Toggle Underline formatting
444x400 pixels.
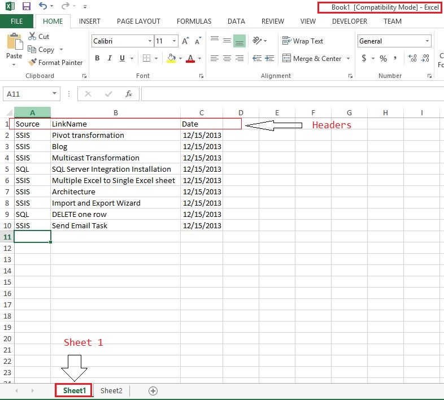pos(122,58)
